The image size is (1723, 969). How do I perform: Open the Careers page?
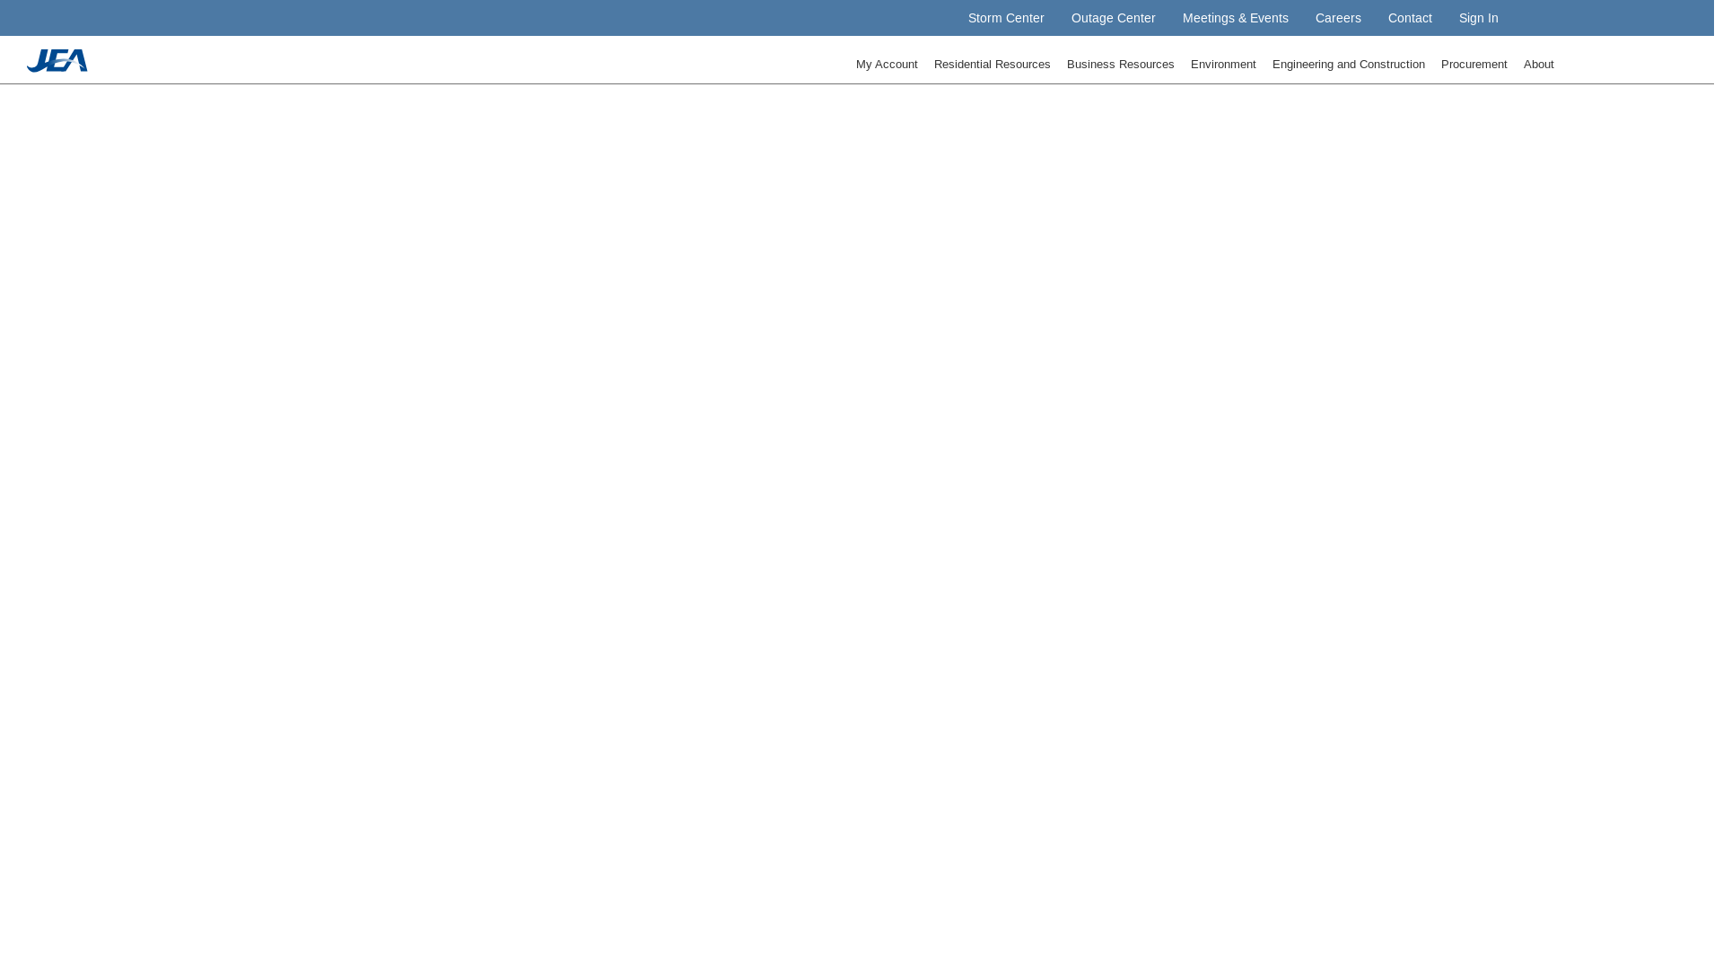pos(1337,18)
